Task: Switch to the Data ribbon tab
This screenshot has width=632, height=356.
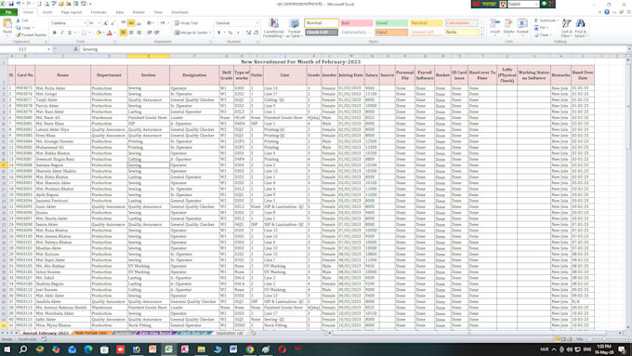Action: (x=120, y=12)
